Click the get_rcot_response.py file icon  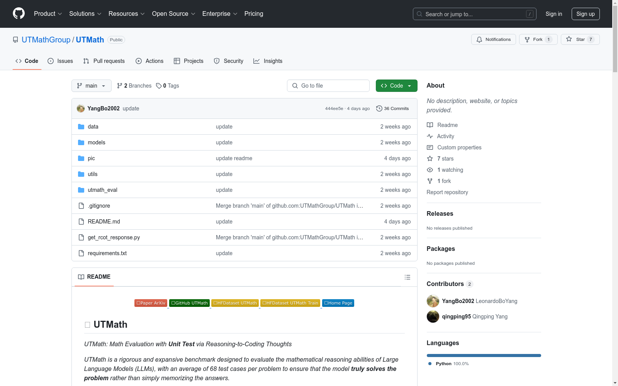coord(81,237)
